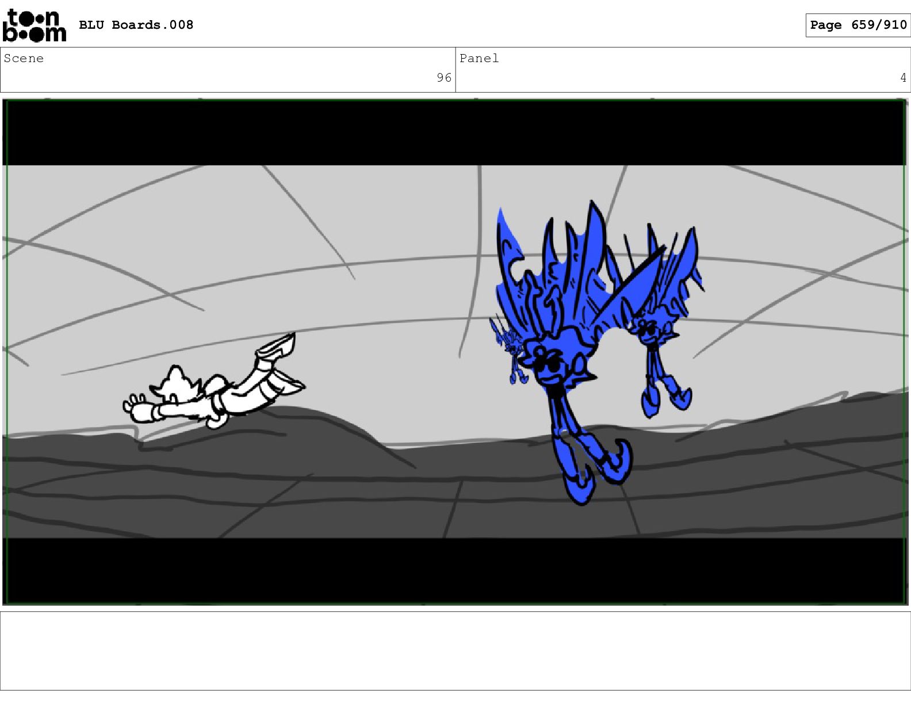Click the storyboard panel drawing
This screenshot has width=911, height=704.
click(455, 351)
